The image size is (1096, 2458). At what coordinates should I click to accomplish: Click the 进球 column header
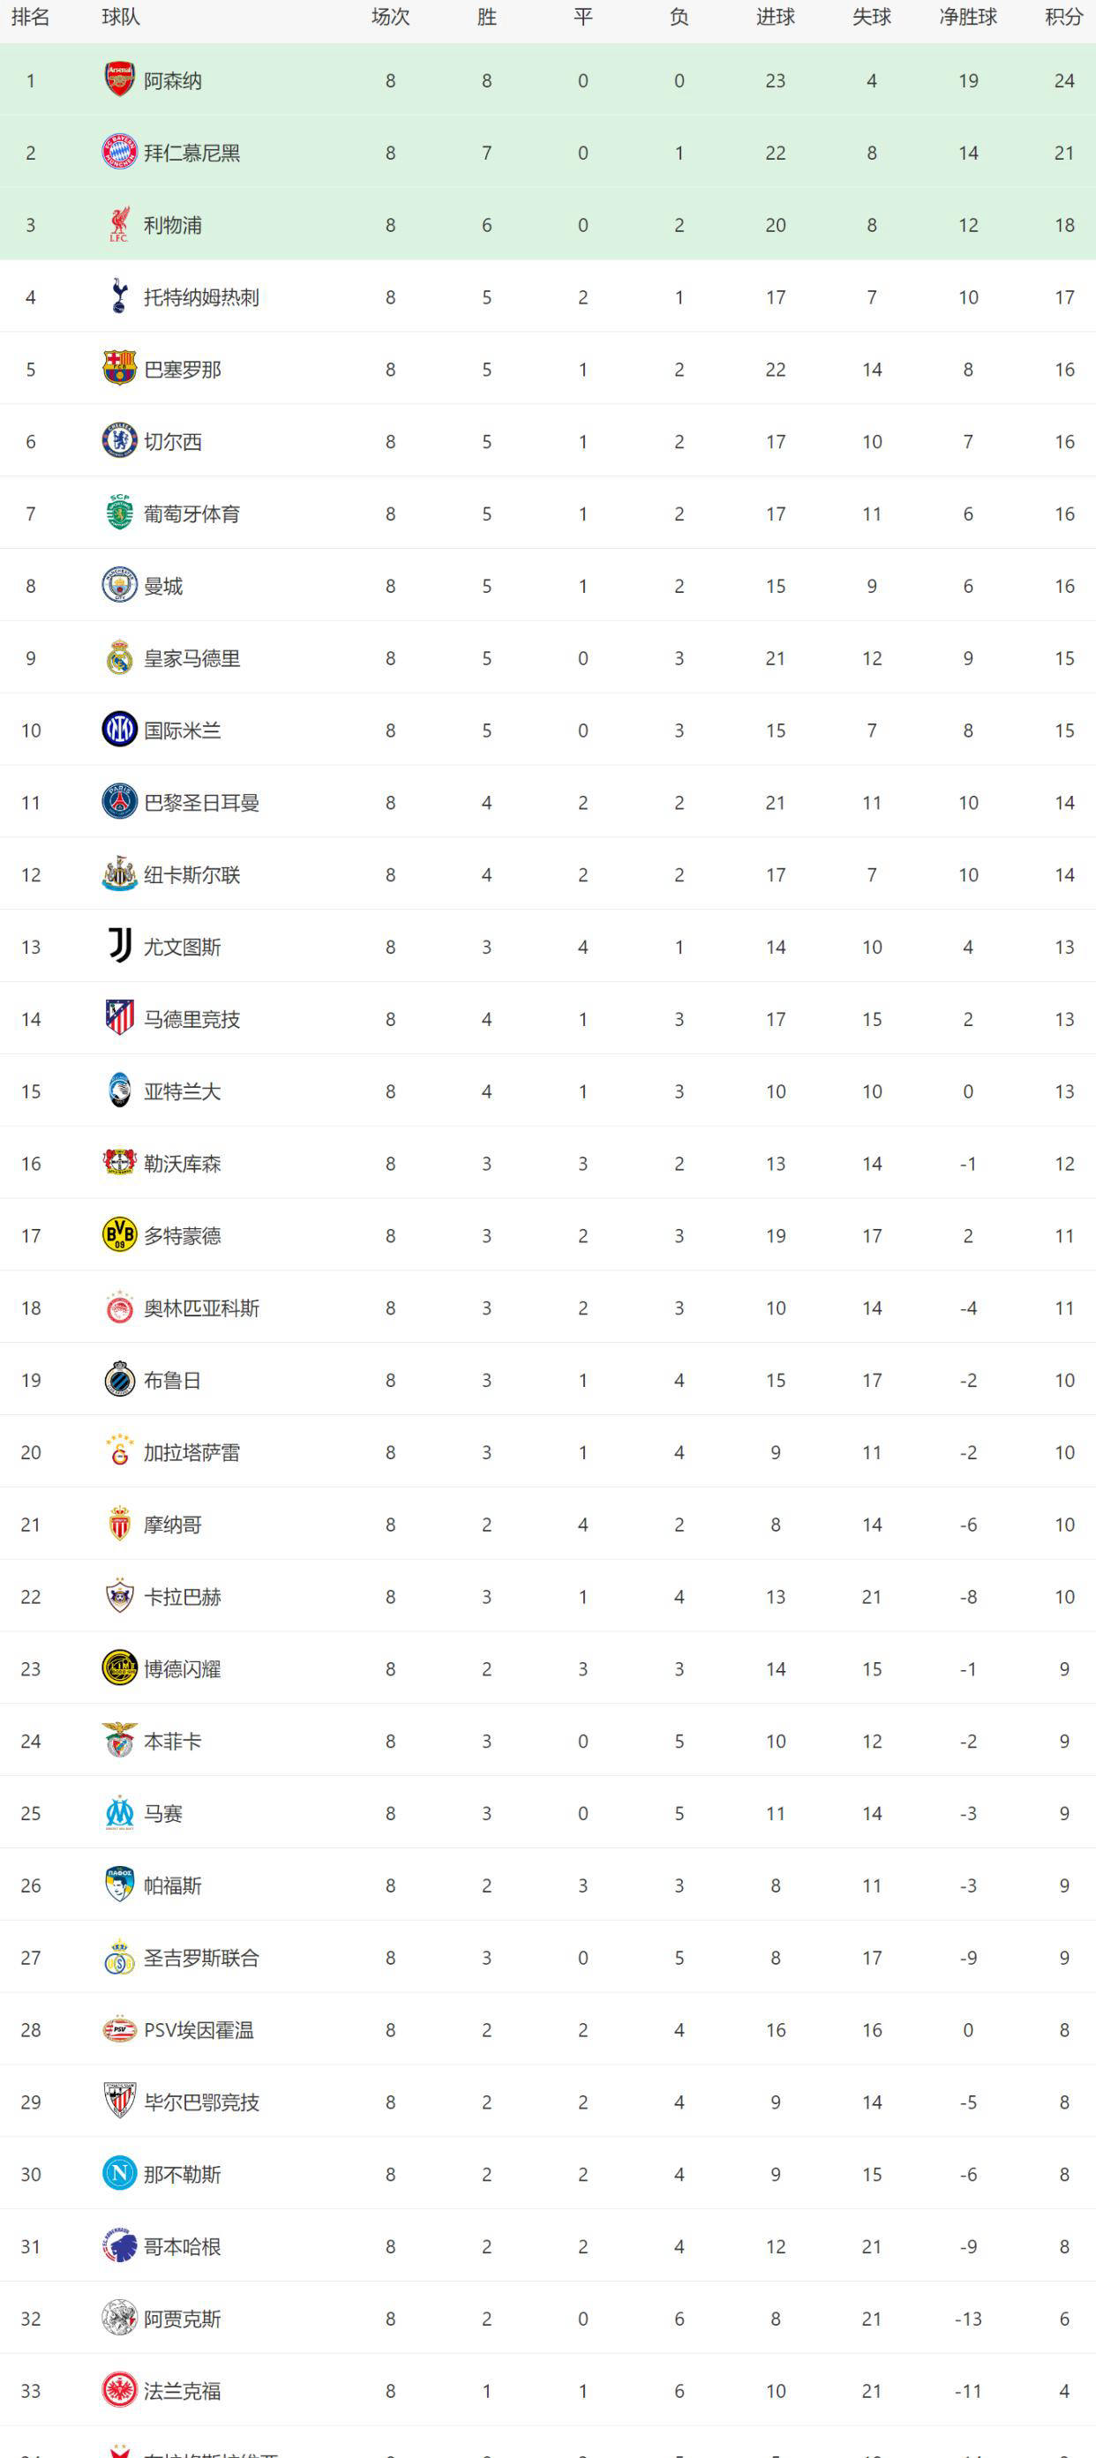[x=775, y=17]
